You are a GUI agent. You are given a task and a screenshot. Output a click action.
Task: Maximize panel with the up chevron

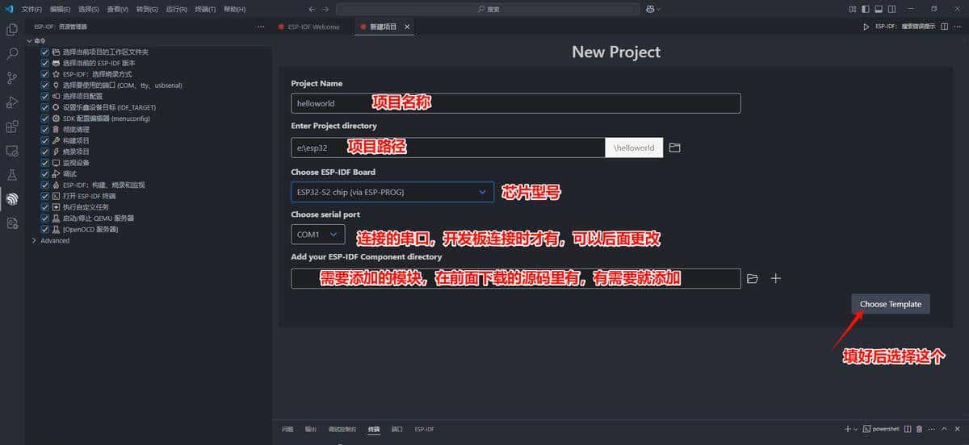tap(944, 429)
